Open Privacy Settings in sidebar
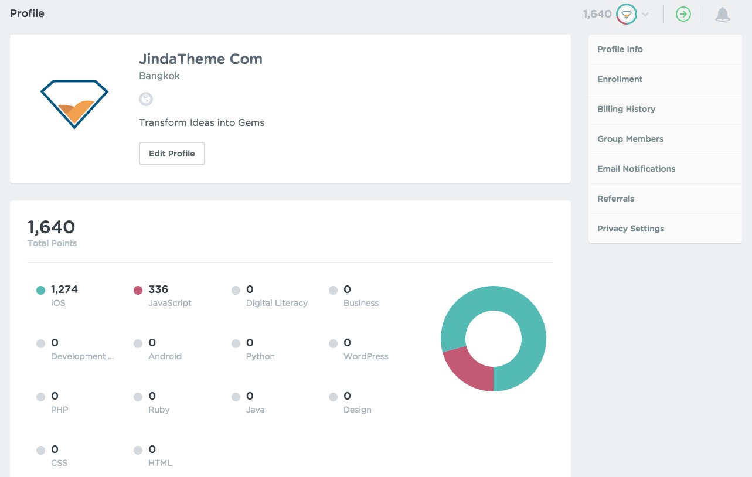Image resolution: width=752 pixels, height=477 pixels. (x=665, y=229)
